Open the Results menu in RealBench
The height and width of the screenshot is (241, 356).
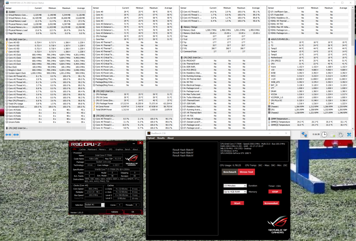point(161,138)
